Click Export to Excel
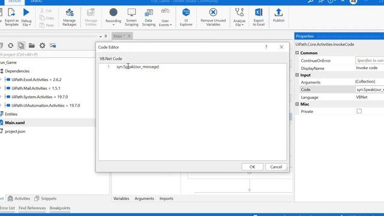This screenshot has height=216, width=384. 259,17
